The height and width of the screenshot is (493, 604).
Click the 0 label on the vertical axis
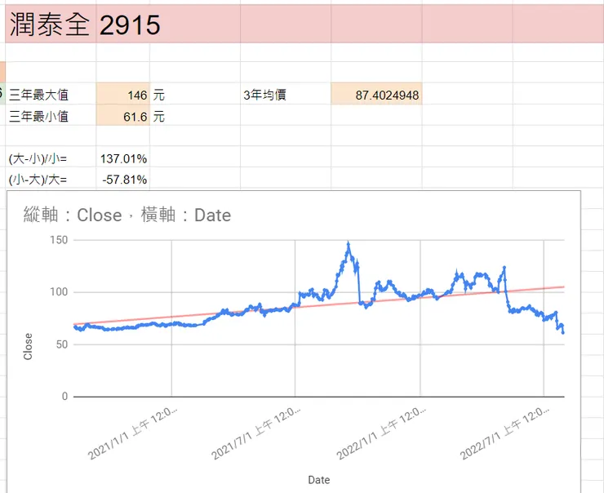click(x=64, y=397)
